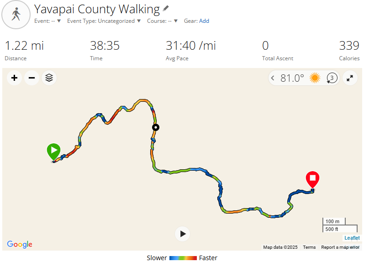Open the Event Type Uncategorized dropdown
This screenshot has width=369, height=267.
pos(104,21)
